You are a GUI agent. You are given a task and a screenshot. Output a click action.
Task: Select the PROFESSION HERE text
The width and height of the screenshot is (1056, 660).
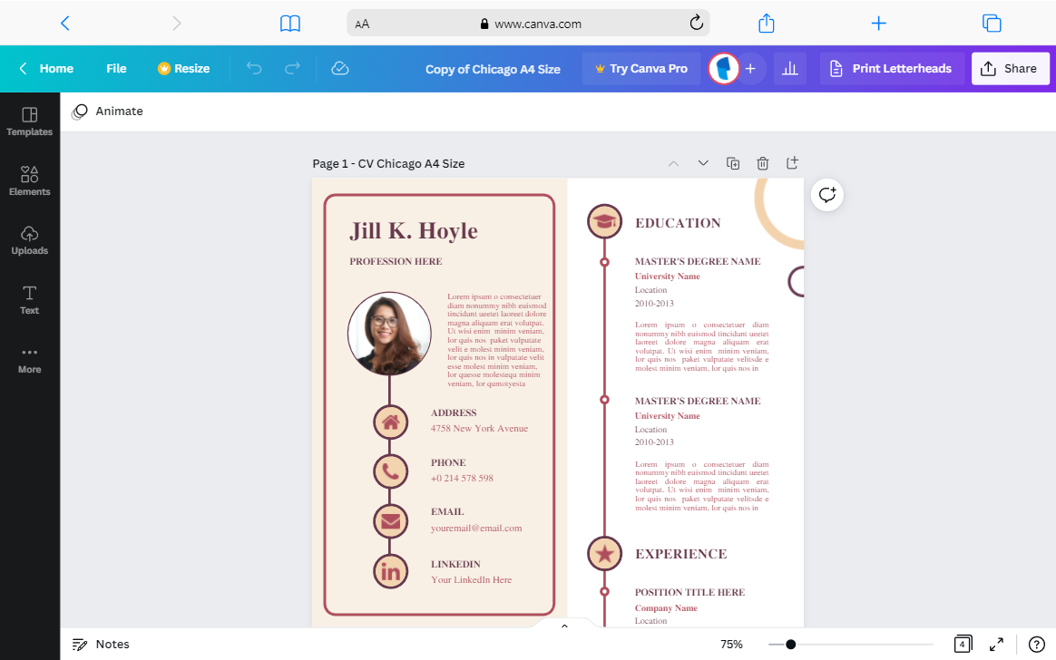click(x=396, y=261)
